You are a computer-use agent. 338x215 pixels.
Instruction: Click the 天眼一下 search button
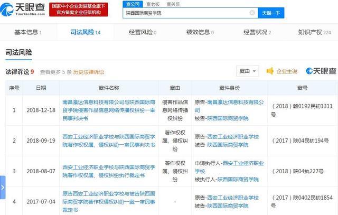271,13
